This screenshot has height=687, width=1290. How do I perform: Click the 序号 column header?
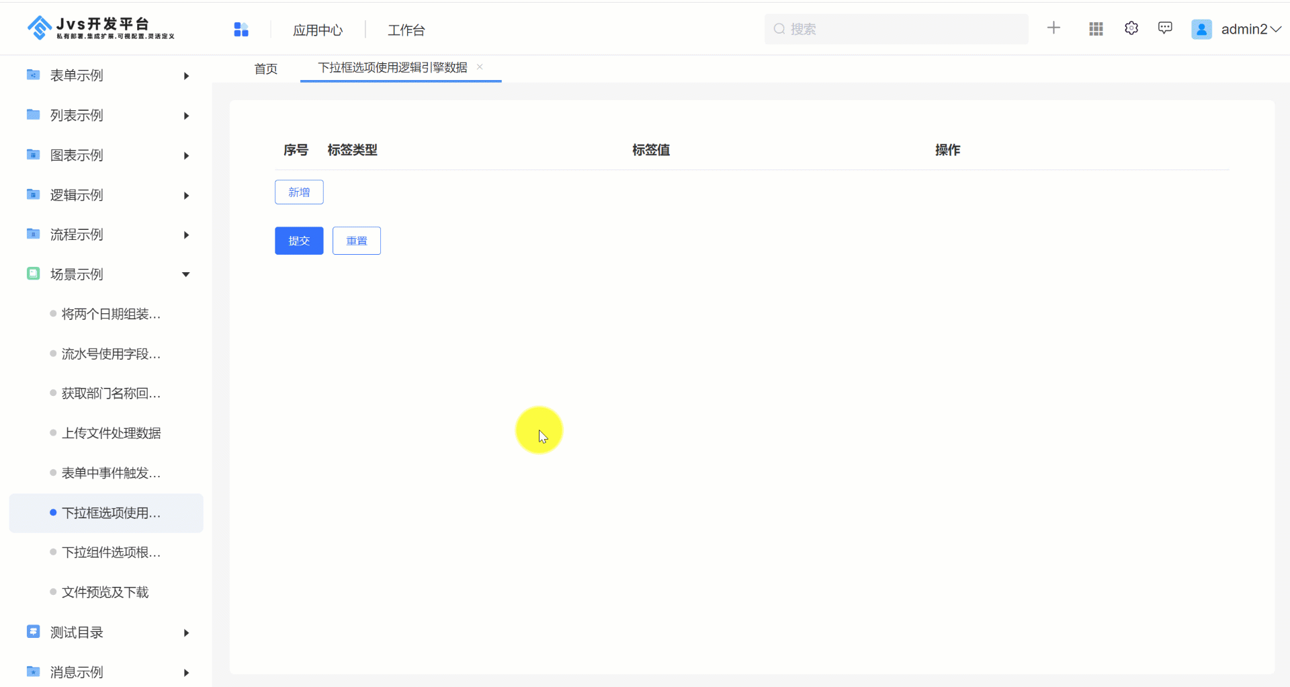pos(296,150)
